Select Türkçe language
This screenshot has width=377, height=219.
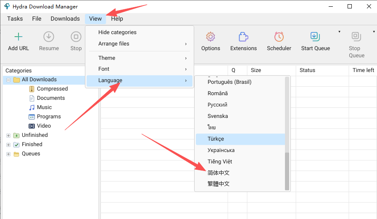click(x=240, y=139)
